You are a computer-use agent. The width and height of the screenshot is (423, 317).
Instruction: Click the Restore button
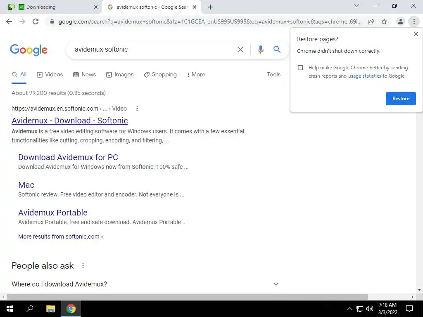(x=401, y=99)
